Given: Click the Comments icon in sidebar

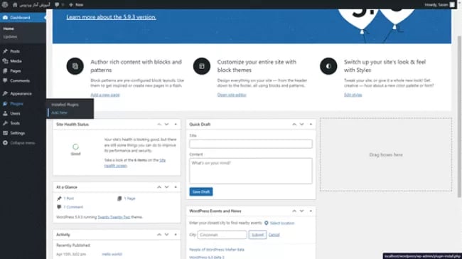Looking at the screenshot, I should pyautogui.click(x=5, y=80).
